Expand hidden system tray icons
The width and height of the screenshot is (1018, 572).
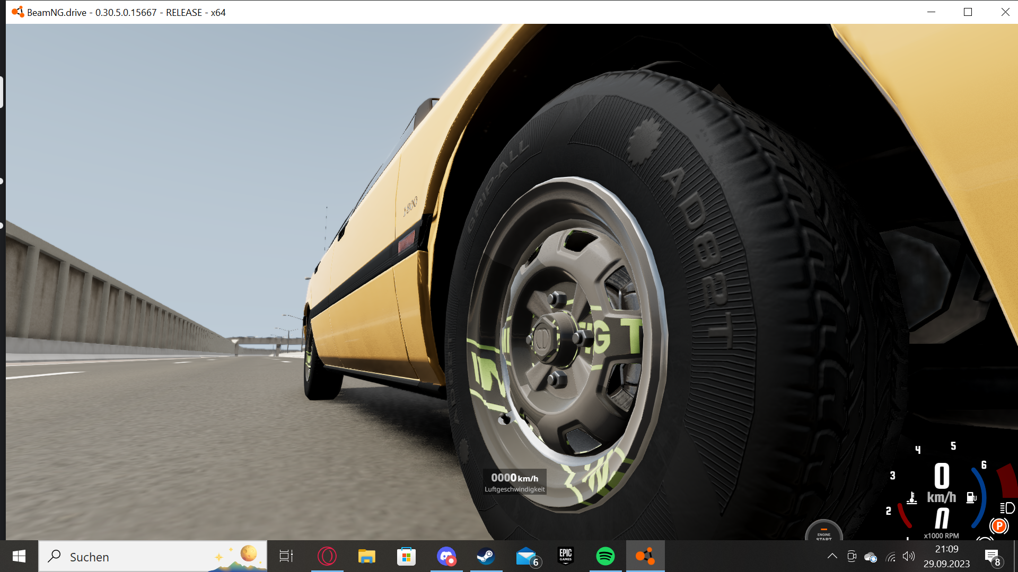click(x=832, y=556)
